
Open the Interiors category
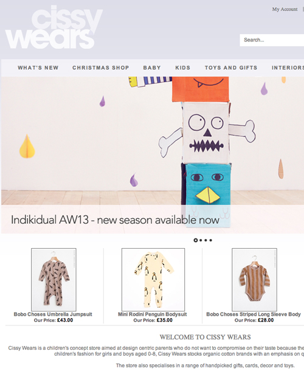288,68
